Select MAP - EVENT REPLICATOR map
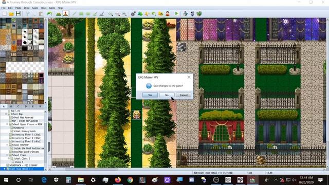 (25, 121)
